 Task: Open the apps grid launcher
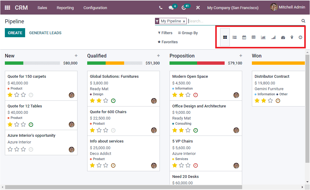click(7, 7)
